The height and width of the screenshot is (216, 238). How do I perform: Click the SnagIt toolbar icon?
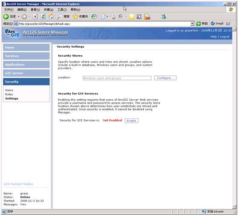click(217, 23)
